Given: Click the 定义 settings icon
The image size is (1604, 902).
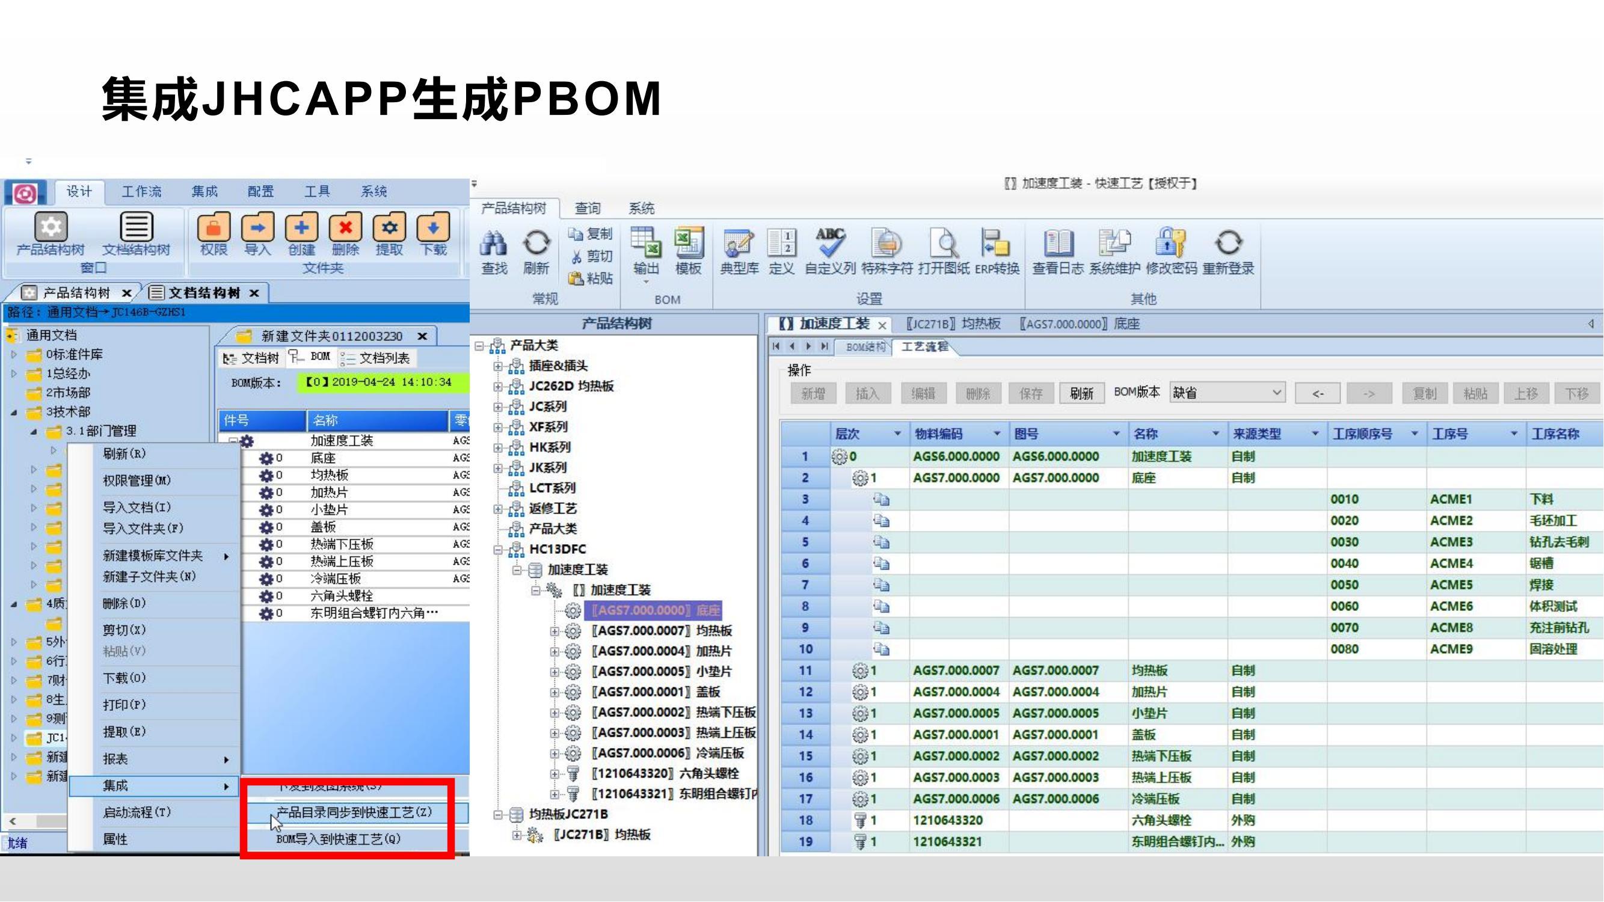Looking at the screenshot, I should (781, 252).
